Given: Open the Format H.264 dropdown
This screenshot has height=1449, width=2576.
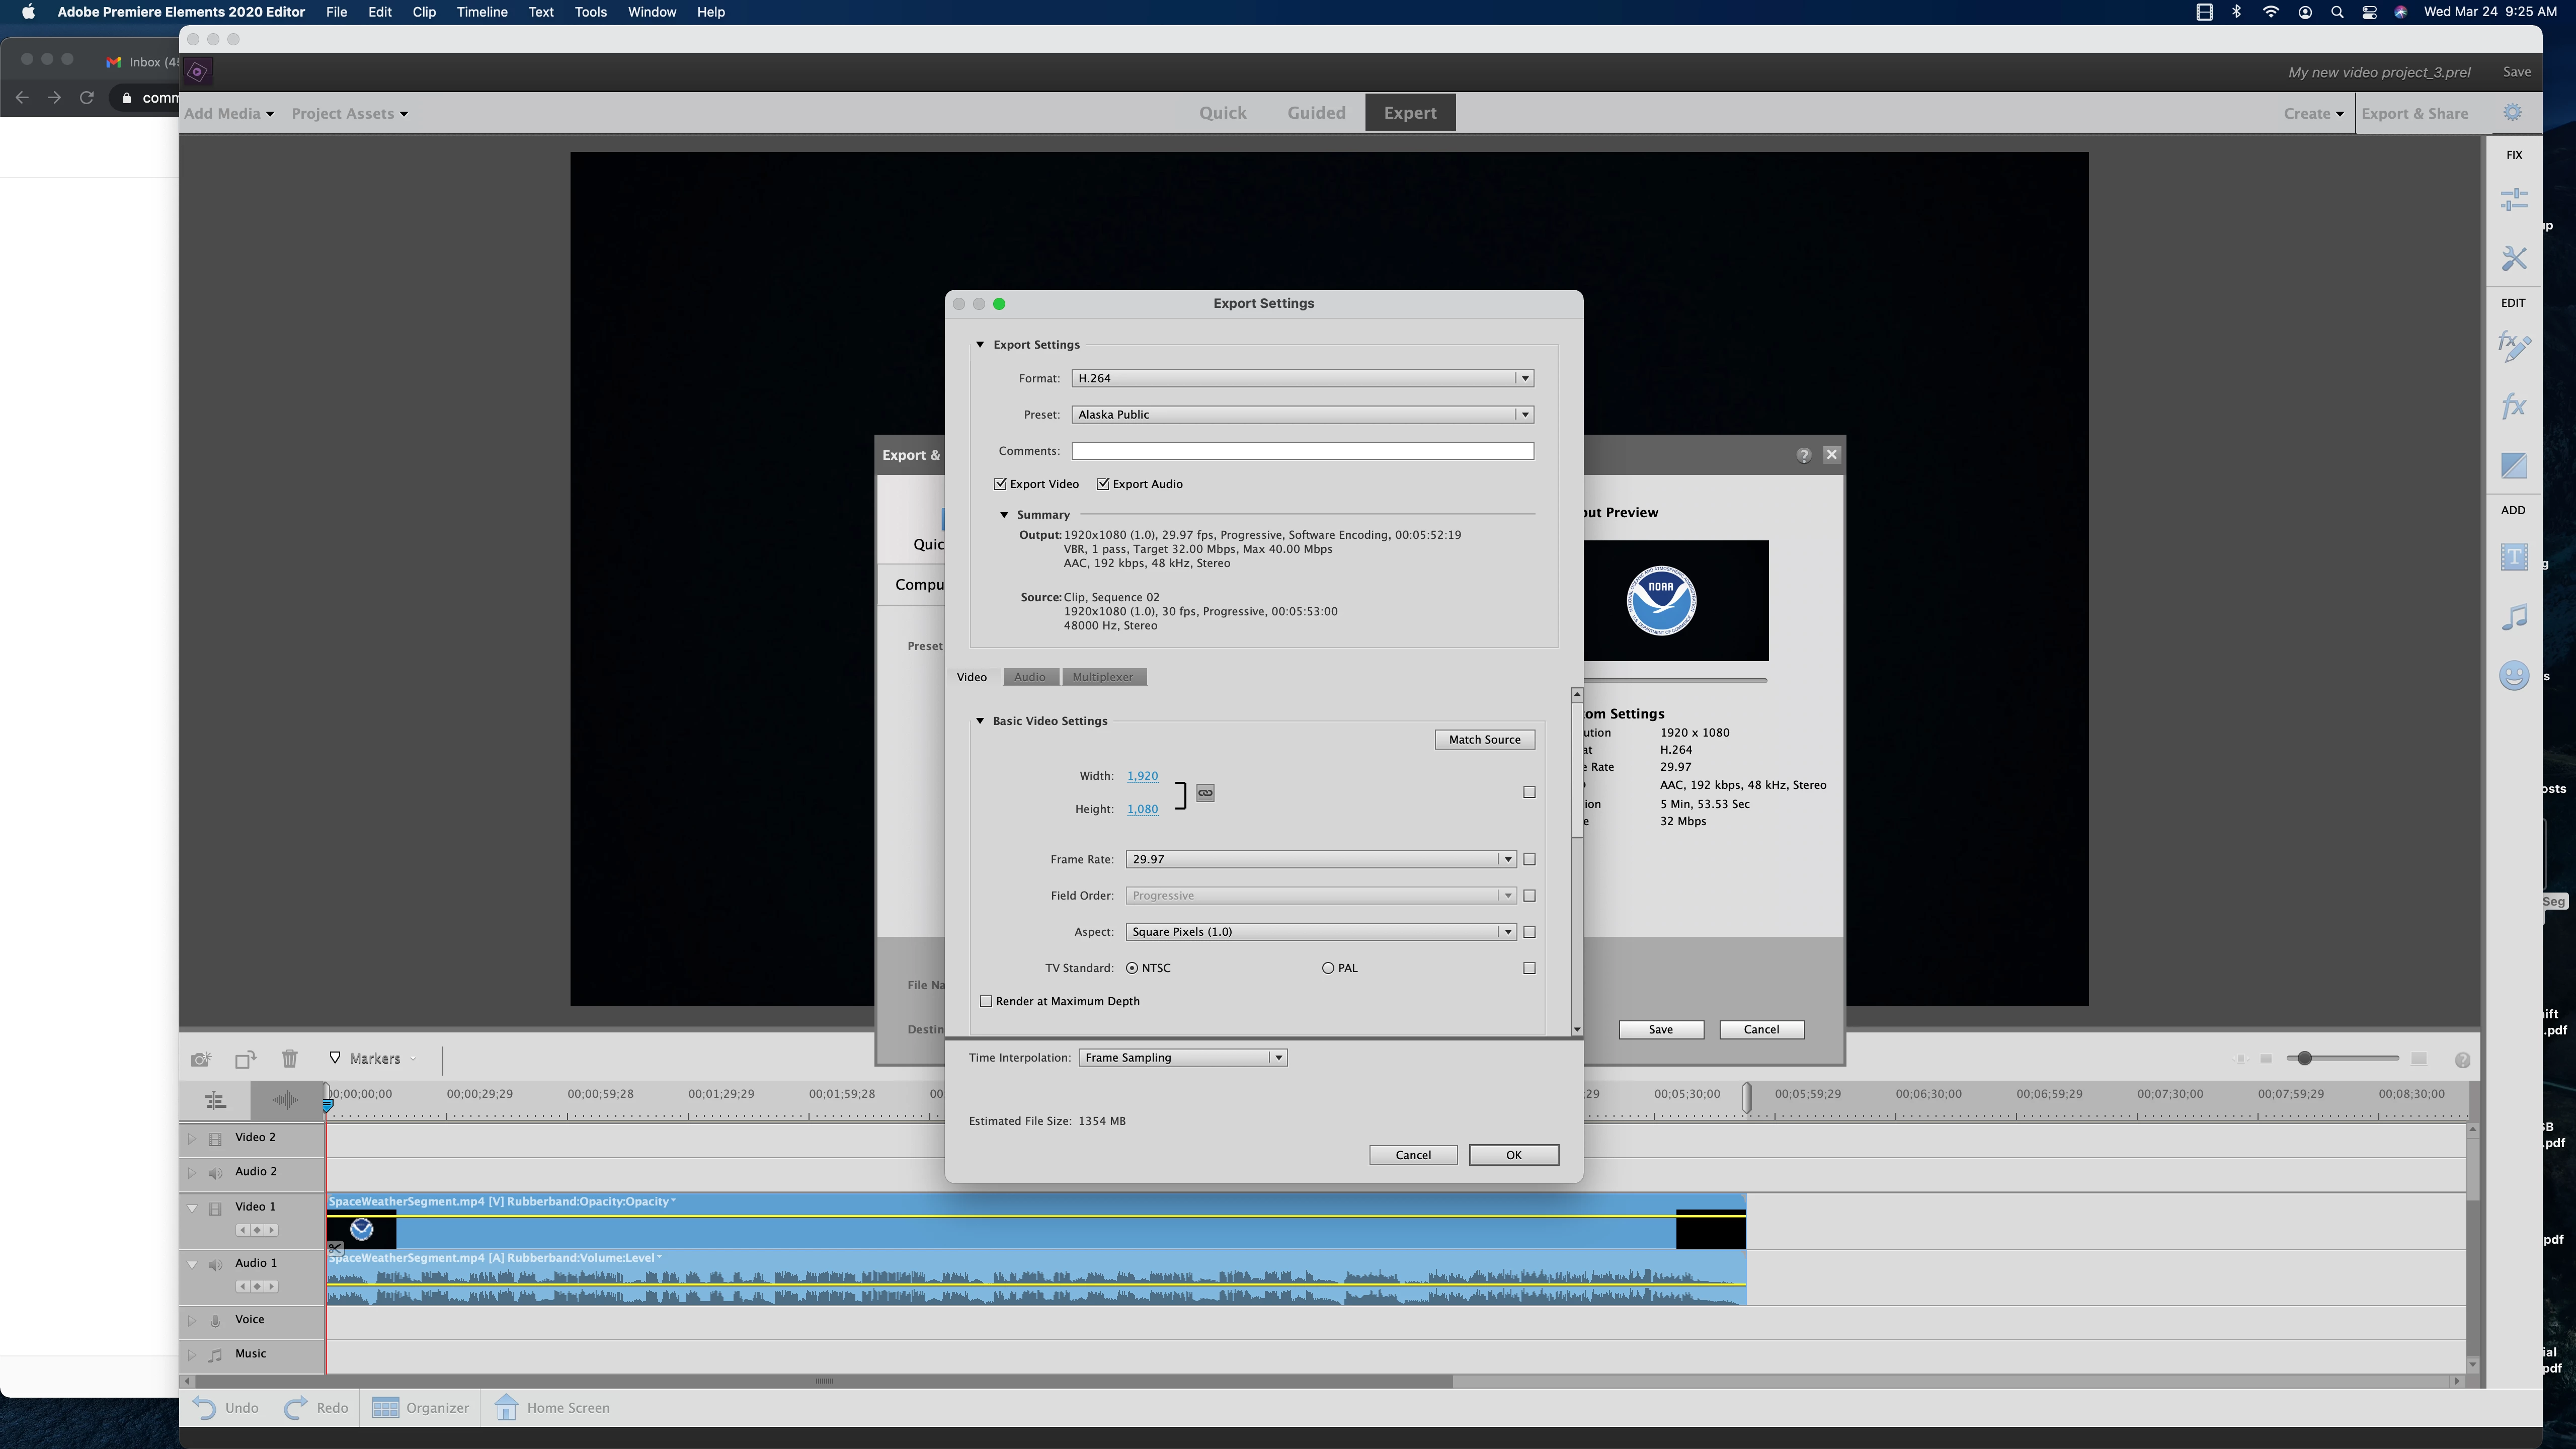Looking at the screenshot, I should pyautogui.click(x=1301, y=378).
